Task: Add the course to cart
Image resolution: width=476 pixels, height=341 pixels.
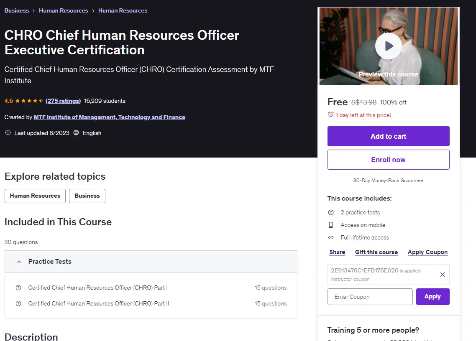Action: pos(388,136)
